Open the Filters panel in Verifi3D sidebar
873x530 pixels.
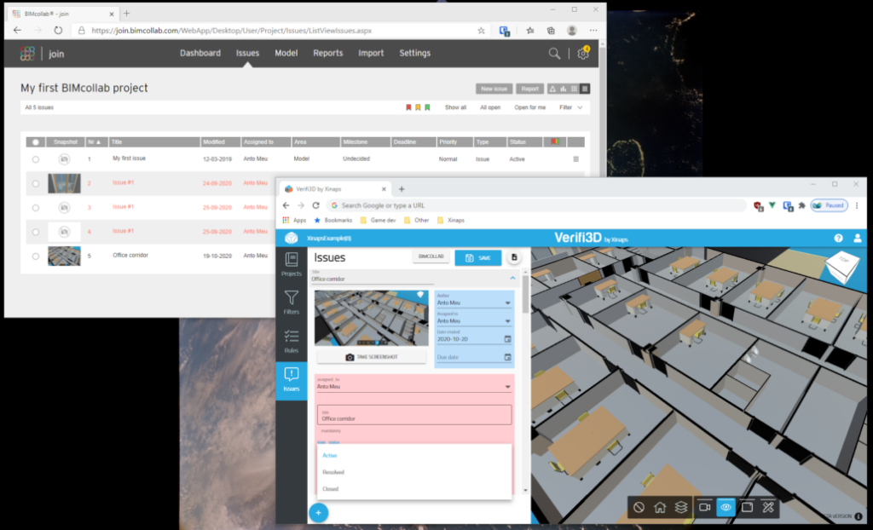[x=292, y=302]
